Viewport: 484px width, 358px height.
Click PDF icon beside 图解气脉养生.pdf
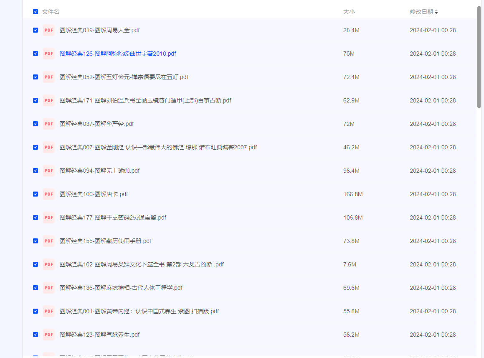[x=49, y=335]
